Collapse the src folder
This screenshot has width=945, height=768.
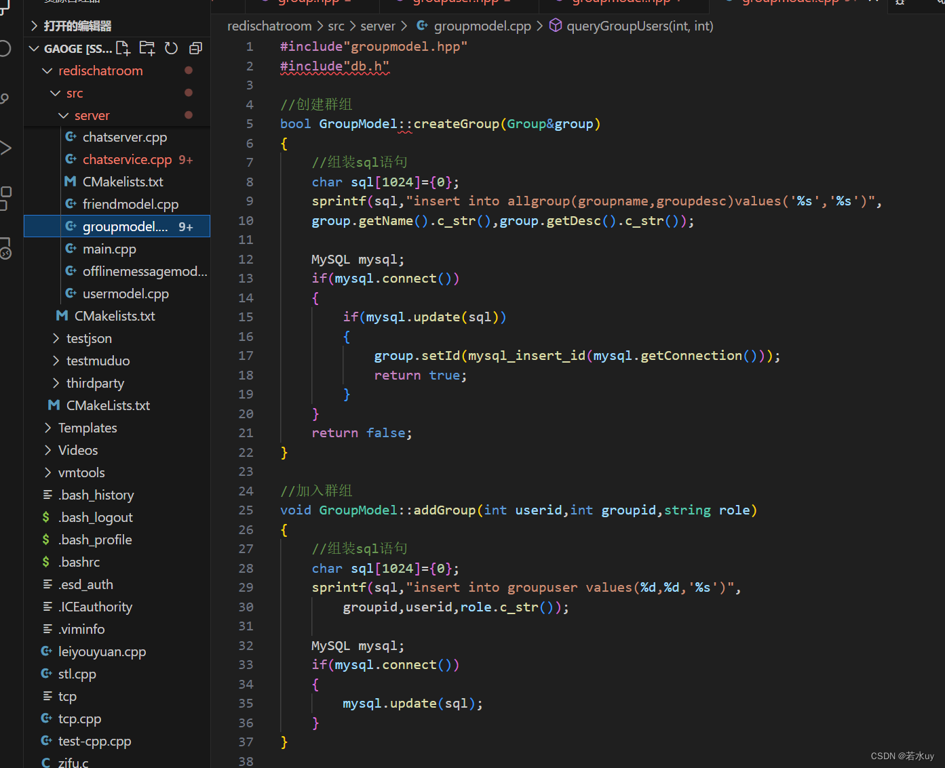coord(55,93)
